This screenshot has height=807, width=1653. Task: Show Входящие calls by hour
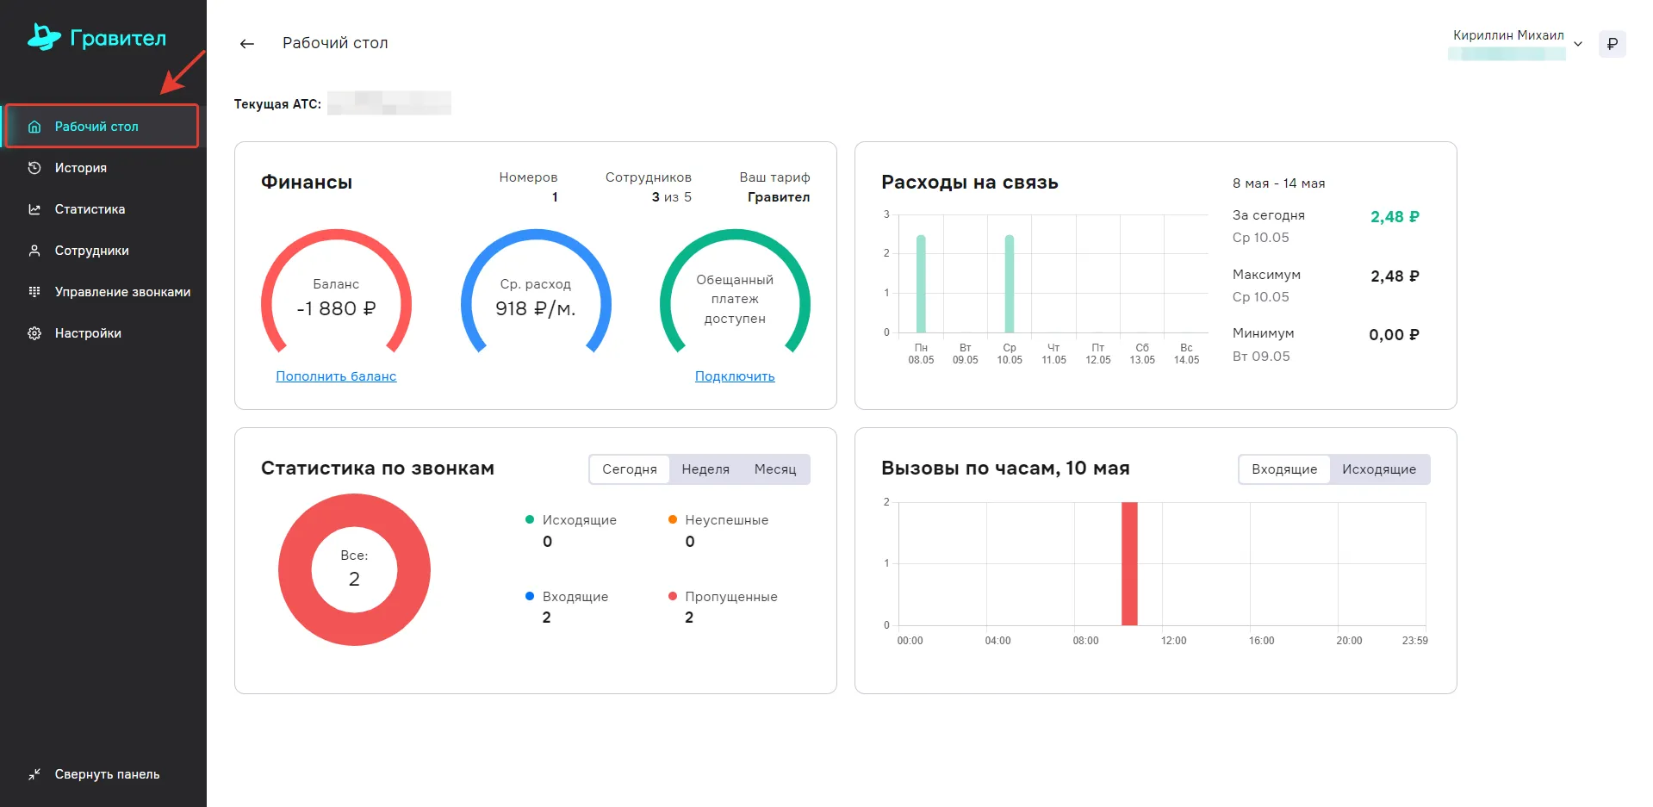(1284, 469)
